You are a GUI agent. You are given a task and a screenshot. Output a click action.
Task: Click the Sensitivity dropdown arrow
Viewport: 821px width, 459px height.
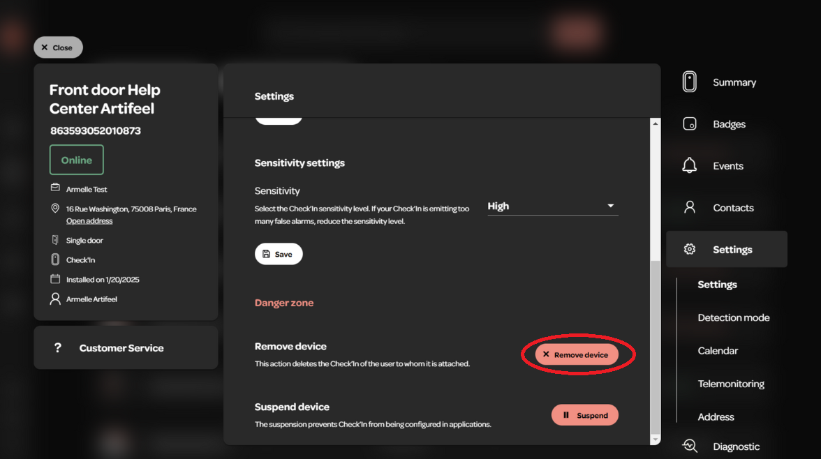tap(610, 206)
